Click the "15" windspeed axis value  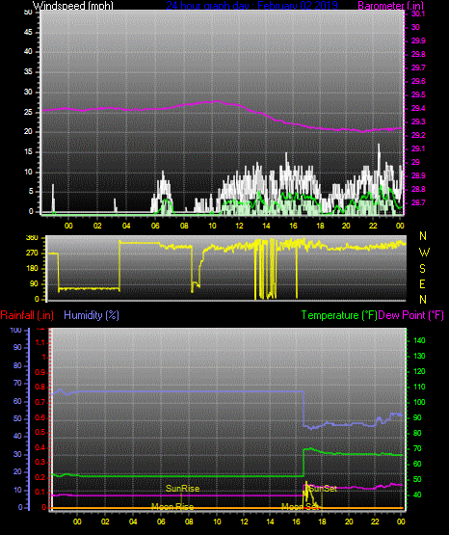28,152
